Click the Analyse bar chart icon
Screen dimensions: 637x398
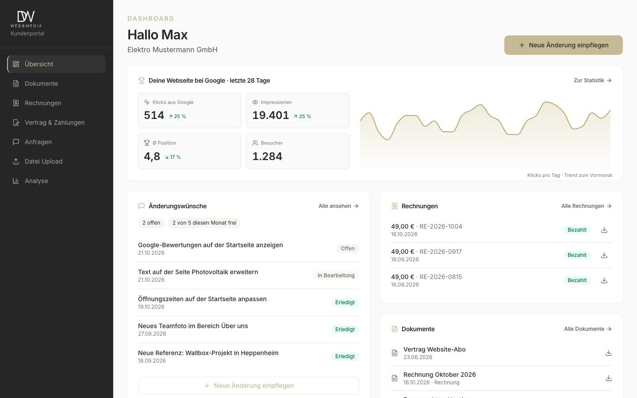(x=16, y=181)
